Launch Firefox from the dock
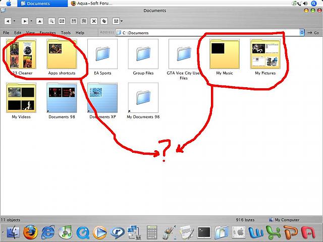 click(30, 232)
